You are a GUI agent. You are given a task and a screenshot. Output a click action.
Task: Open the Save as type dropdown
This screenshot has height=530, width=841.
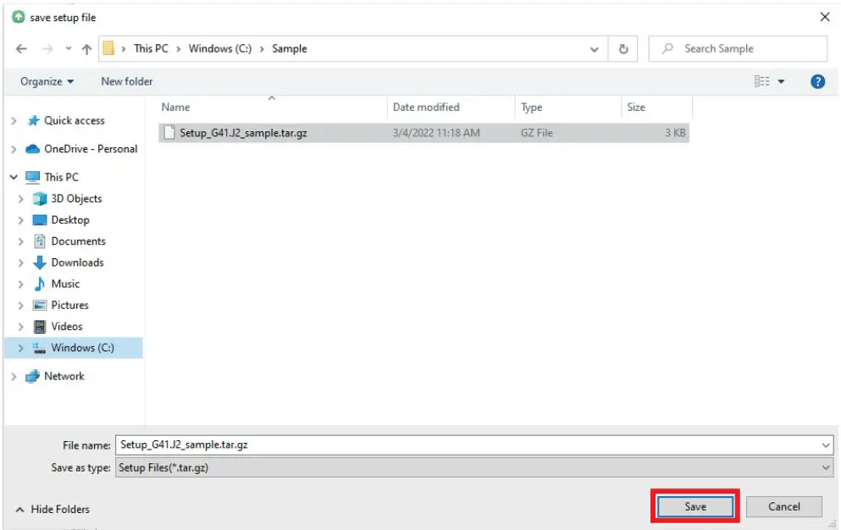point(474,468)
